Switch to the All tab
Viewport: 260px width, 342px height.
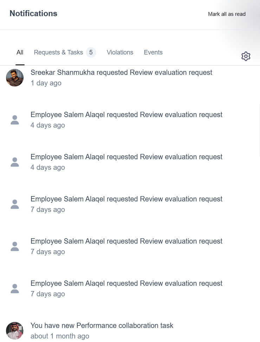point(20,52)
